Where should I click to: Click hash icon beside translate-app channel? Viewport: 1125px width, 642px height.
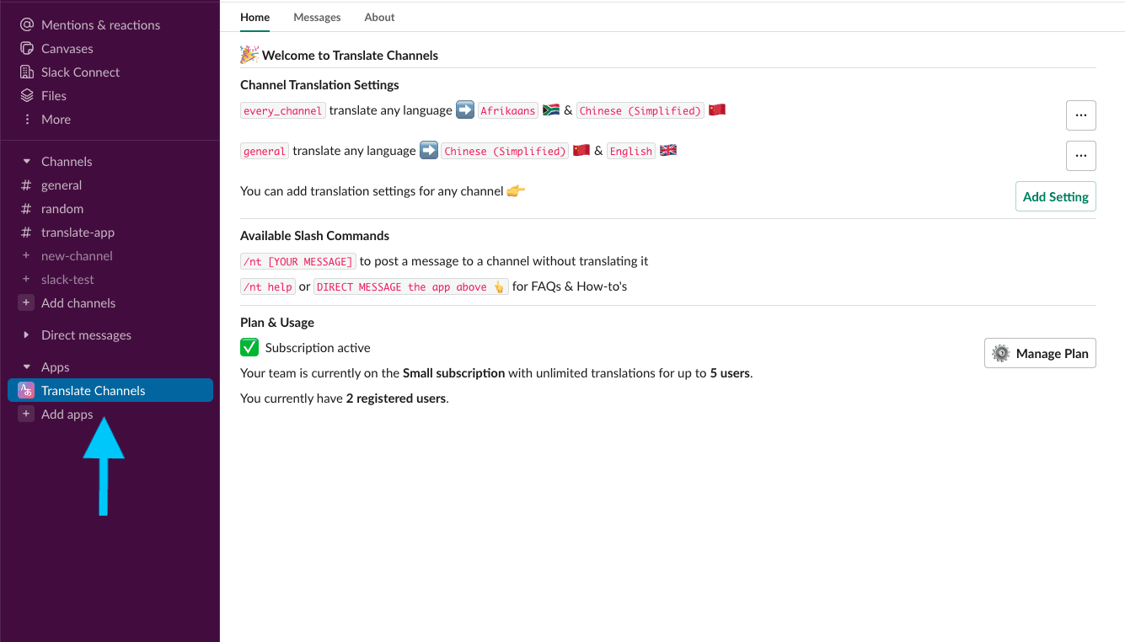tap(25, 233)
